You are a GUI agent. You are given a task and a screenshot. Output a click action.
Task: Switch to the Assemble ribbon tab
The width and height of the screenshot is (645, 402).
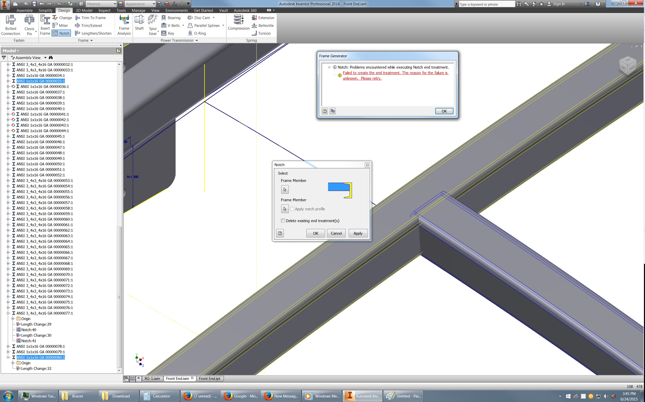click(24, 10)
